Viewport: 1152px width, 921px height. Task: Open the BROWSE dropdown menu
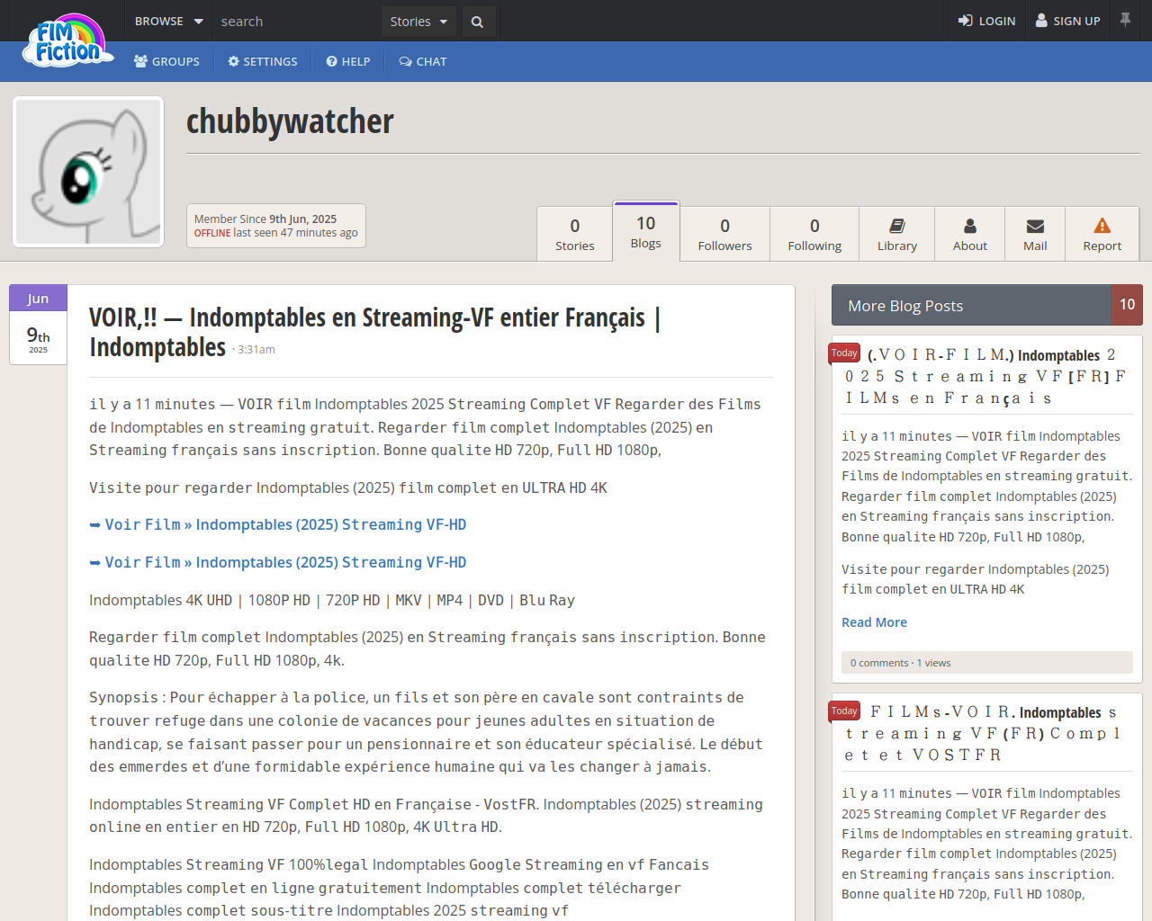[169, 21]
